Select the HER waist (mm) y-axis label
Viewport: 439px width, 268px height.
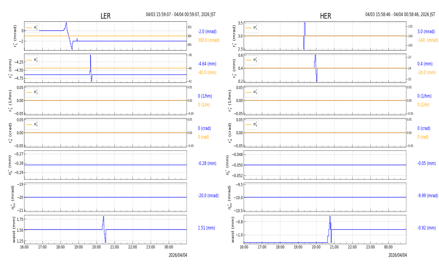pyautogui.click(x=233, y=230)
